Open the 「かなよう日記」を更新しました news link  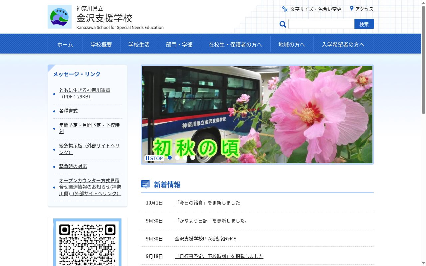point(212,221)
